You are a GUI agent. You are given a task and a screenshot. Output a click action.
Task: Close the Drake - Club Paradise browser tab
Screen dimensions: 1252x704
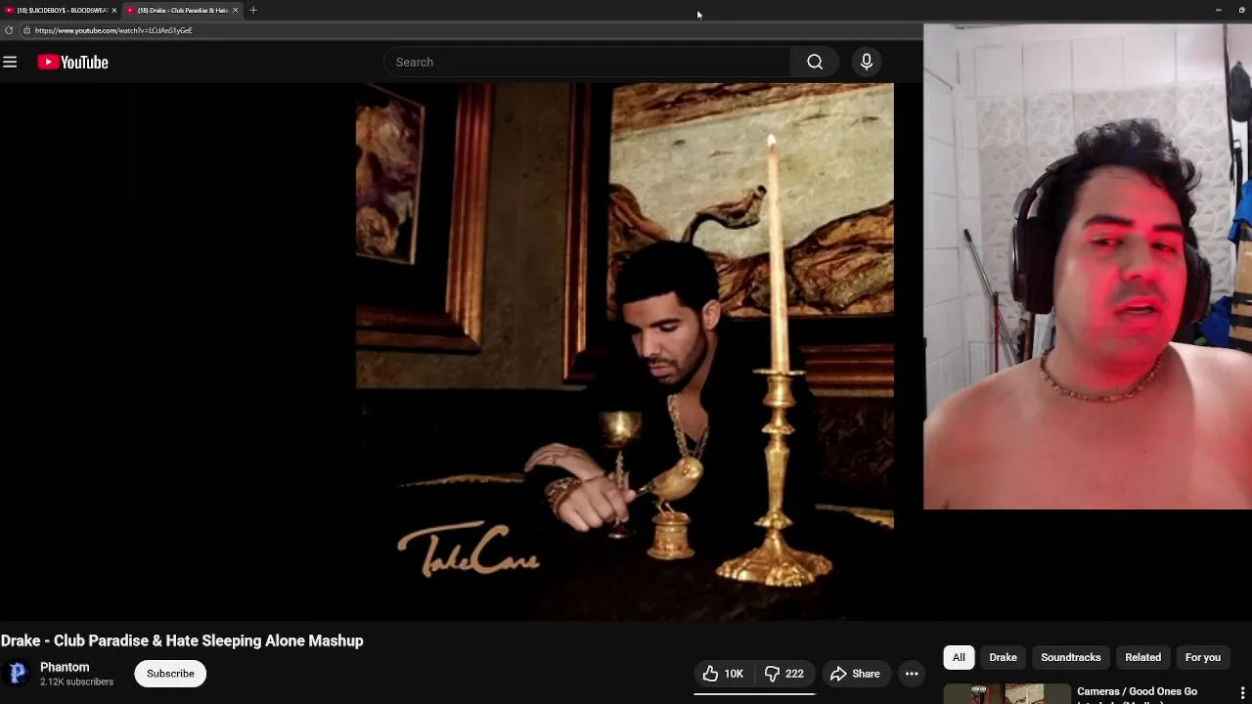(x=235, y=10)
